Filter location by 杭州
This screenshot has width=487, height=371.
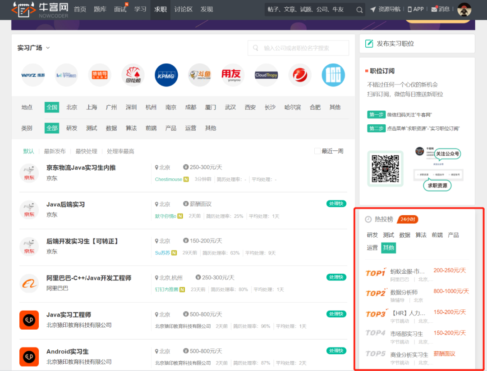tap(151, 107)
